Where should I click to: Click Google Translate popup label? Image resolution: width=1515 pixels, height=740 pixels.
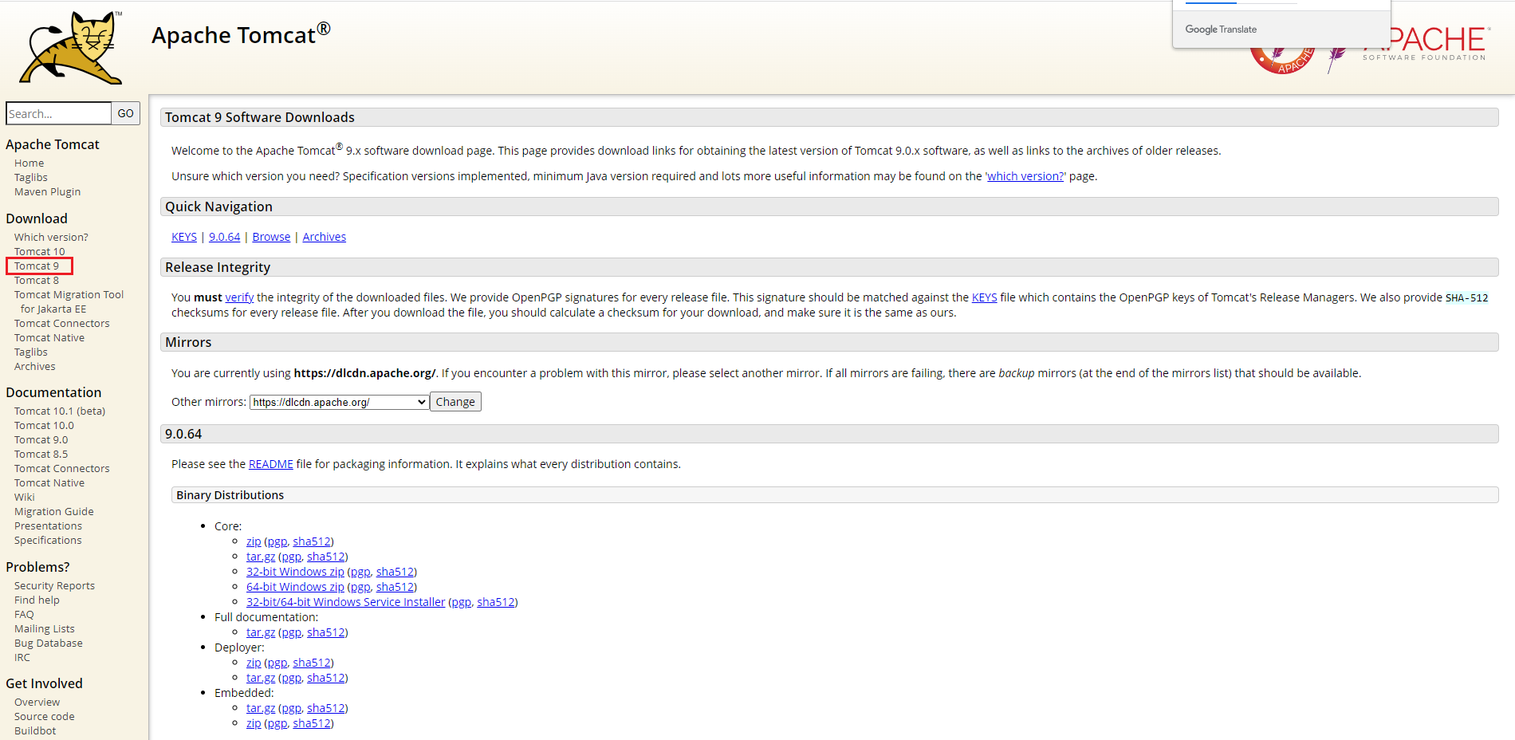pyautogui.click(x=1221, y=30)
